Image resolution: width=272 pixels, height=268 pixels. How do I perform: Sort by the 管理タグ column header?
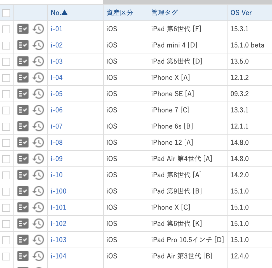165,13
